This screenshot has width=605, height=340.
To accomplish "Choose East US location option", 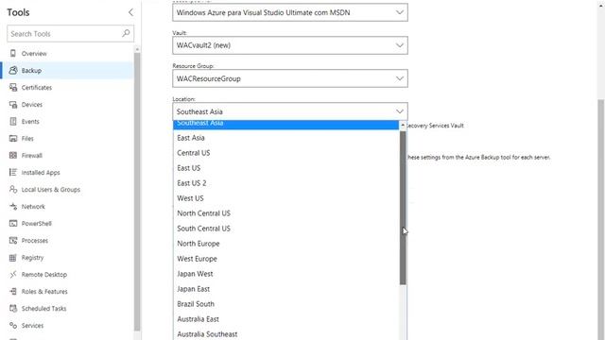I will (x=285, y=168).
